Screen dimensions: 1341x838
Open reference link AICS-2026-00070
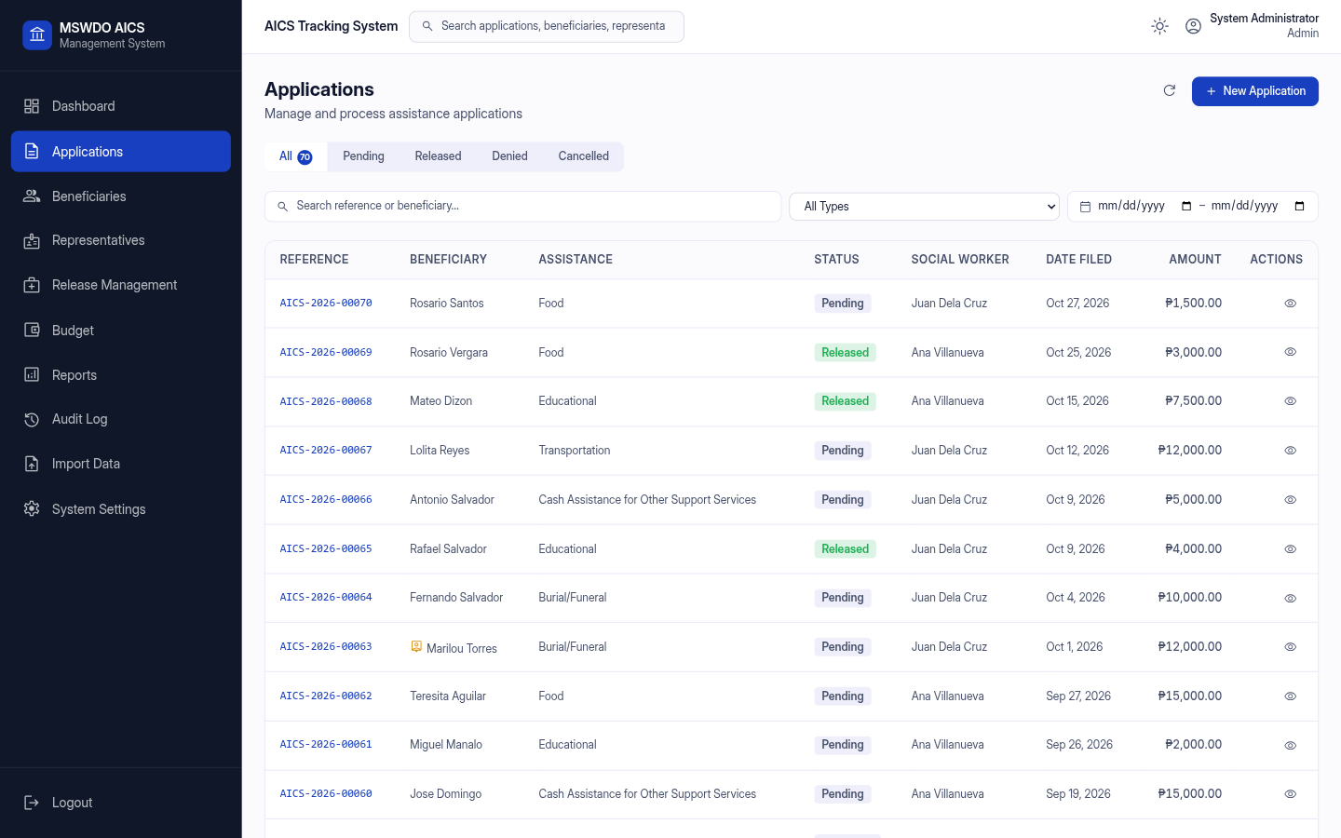pos(326,304)
